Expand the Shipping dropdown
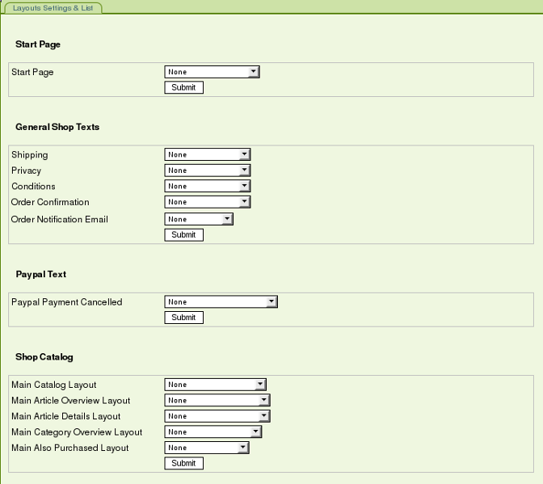The width and height of the screenshot is (543, 484). [x=207, y=154]
